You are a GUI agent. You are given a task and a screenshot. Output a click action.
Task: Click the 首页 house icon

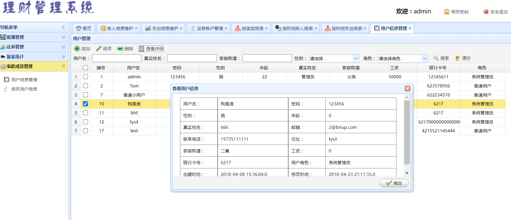(79, 28)
